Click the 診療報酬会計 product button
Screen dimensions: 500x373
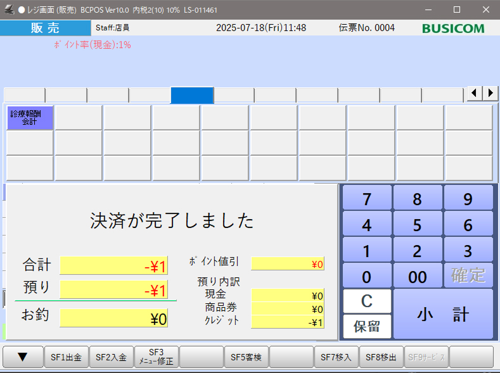point(30,118)
